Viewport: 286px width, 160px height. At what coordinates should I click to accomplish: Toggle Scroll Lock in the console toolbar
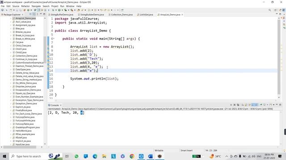tap(246, 105)
